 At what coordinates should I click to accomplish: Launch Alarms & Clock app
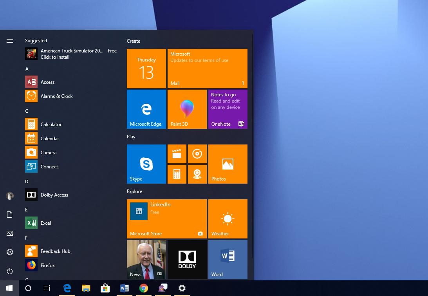tap(71, 96)
